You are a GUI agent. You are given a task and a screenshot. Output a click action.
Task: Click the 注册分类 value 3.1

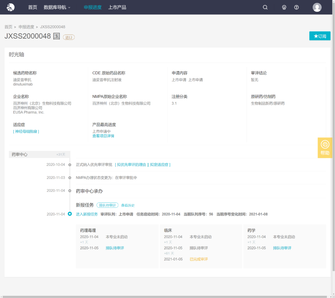pos(174,103)
